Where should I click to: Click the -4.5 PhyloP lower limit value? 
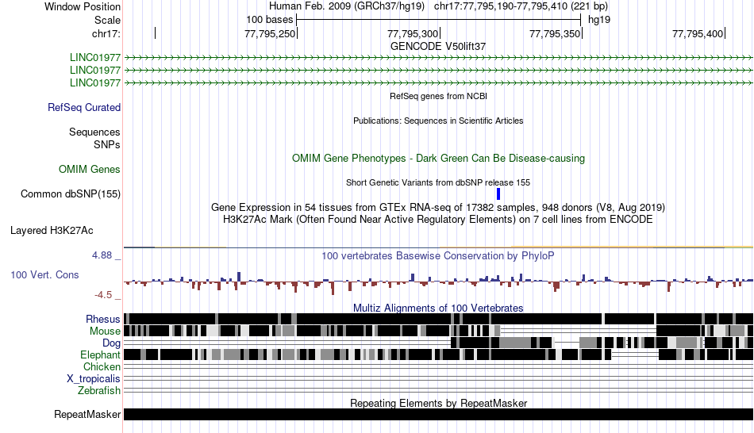103,294
